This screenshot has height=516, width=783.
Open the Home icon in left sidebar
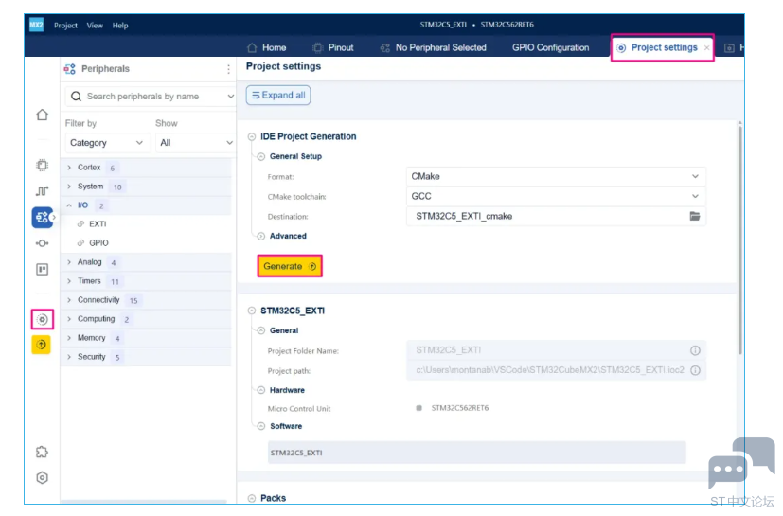click(x=43, y=115)
